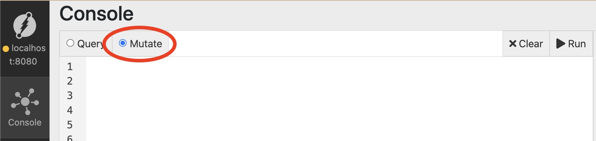Click the Console page heading
The width and height of the screenshot is (596, 141).
tap(96, 14)
